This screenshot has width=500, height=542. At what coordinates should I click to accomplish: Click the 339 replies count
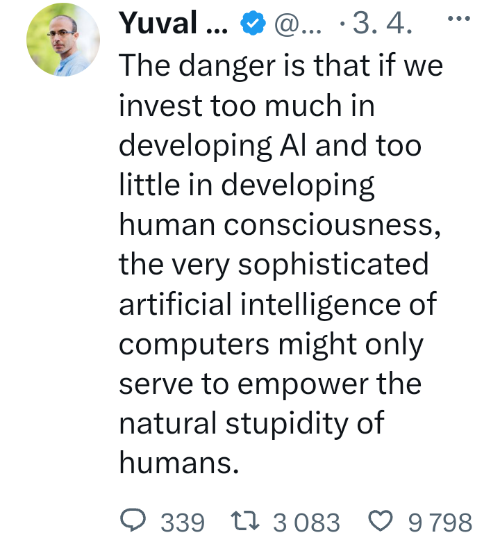[183, 522]
